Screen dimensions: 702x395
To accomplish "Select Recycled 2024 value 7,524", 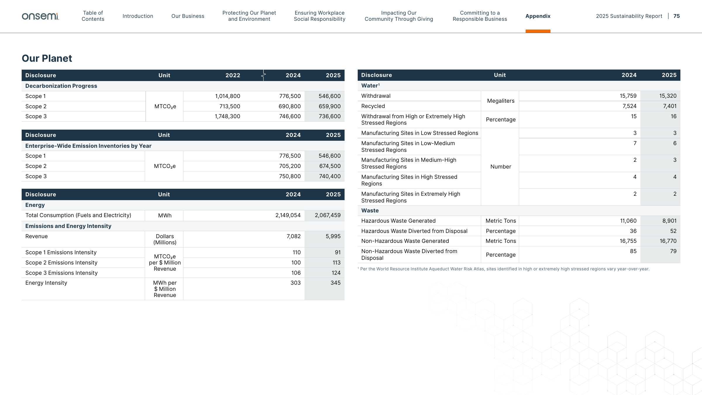I will (x=629, y=106).
